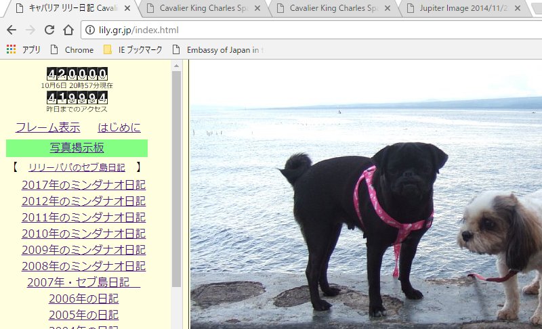Open 2007年・セブ島日記 link
Image resolution: width=542 pixels, height=329 pixels.
83,282
